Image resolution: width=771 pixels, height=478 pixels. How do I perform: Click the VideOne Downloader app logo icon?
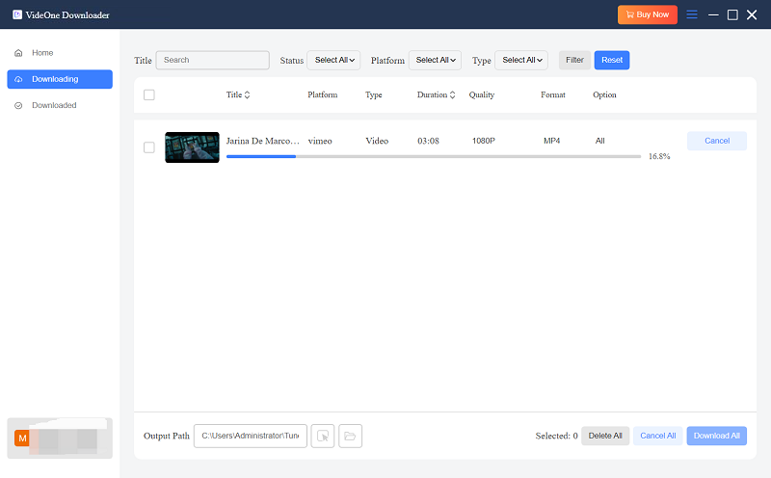17,14
